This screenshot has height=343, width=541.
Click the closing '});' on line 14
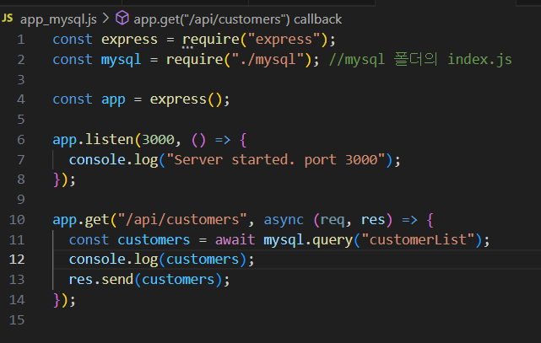coord(64,300)
